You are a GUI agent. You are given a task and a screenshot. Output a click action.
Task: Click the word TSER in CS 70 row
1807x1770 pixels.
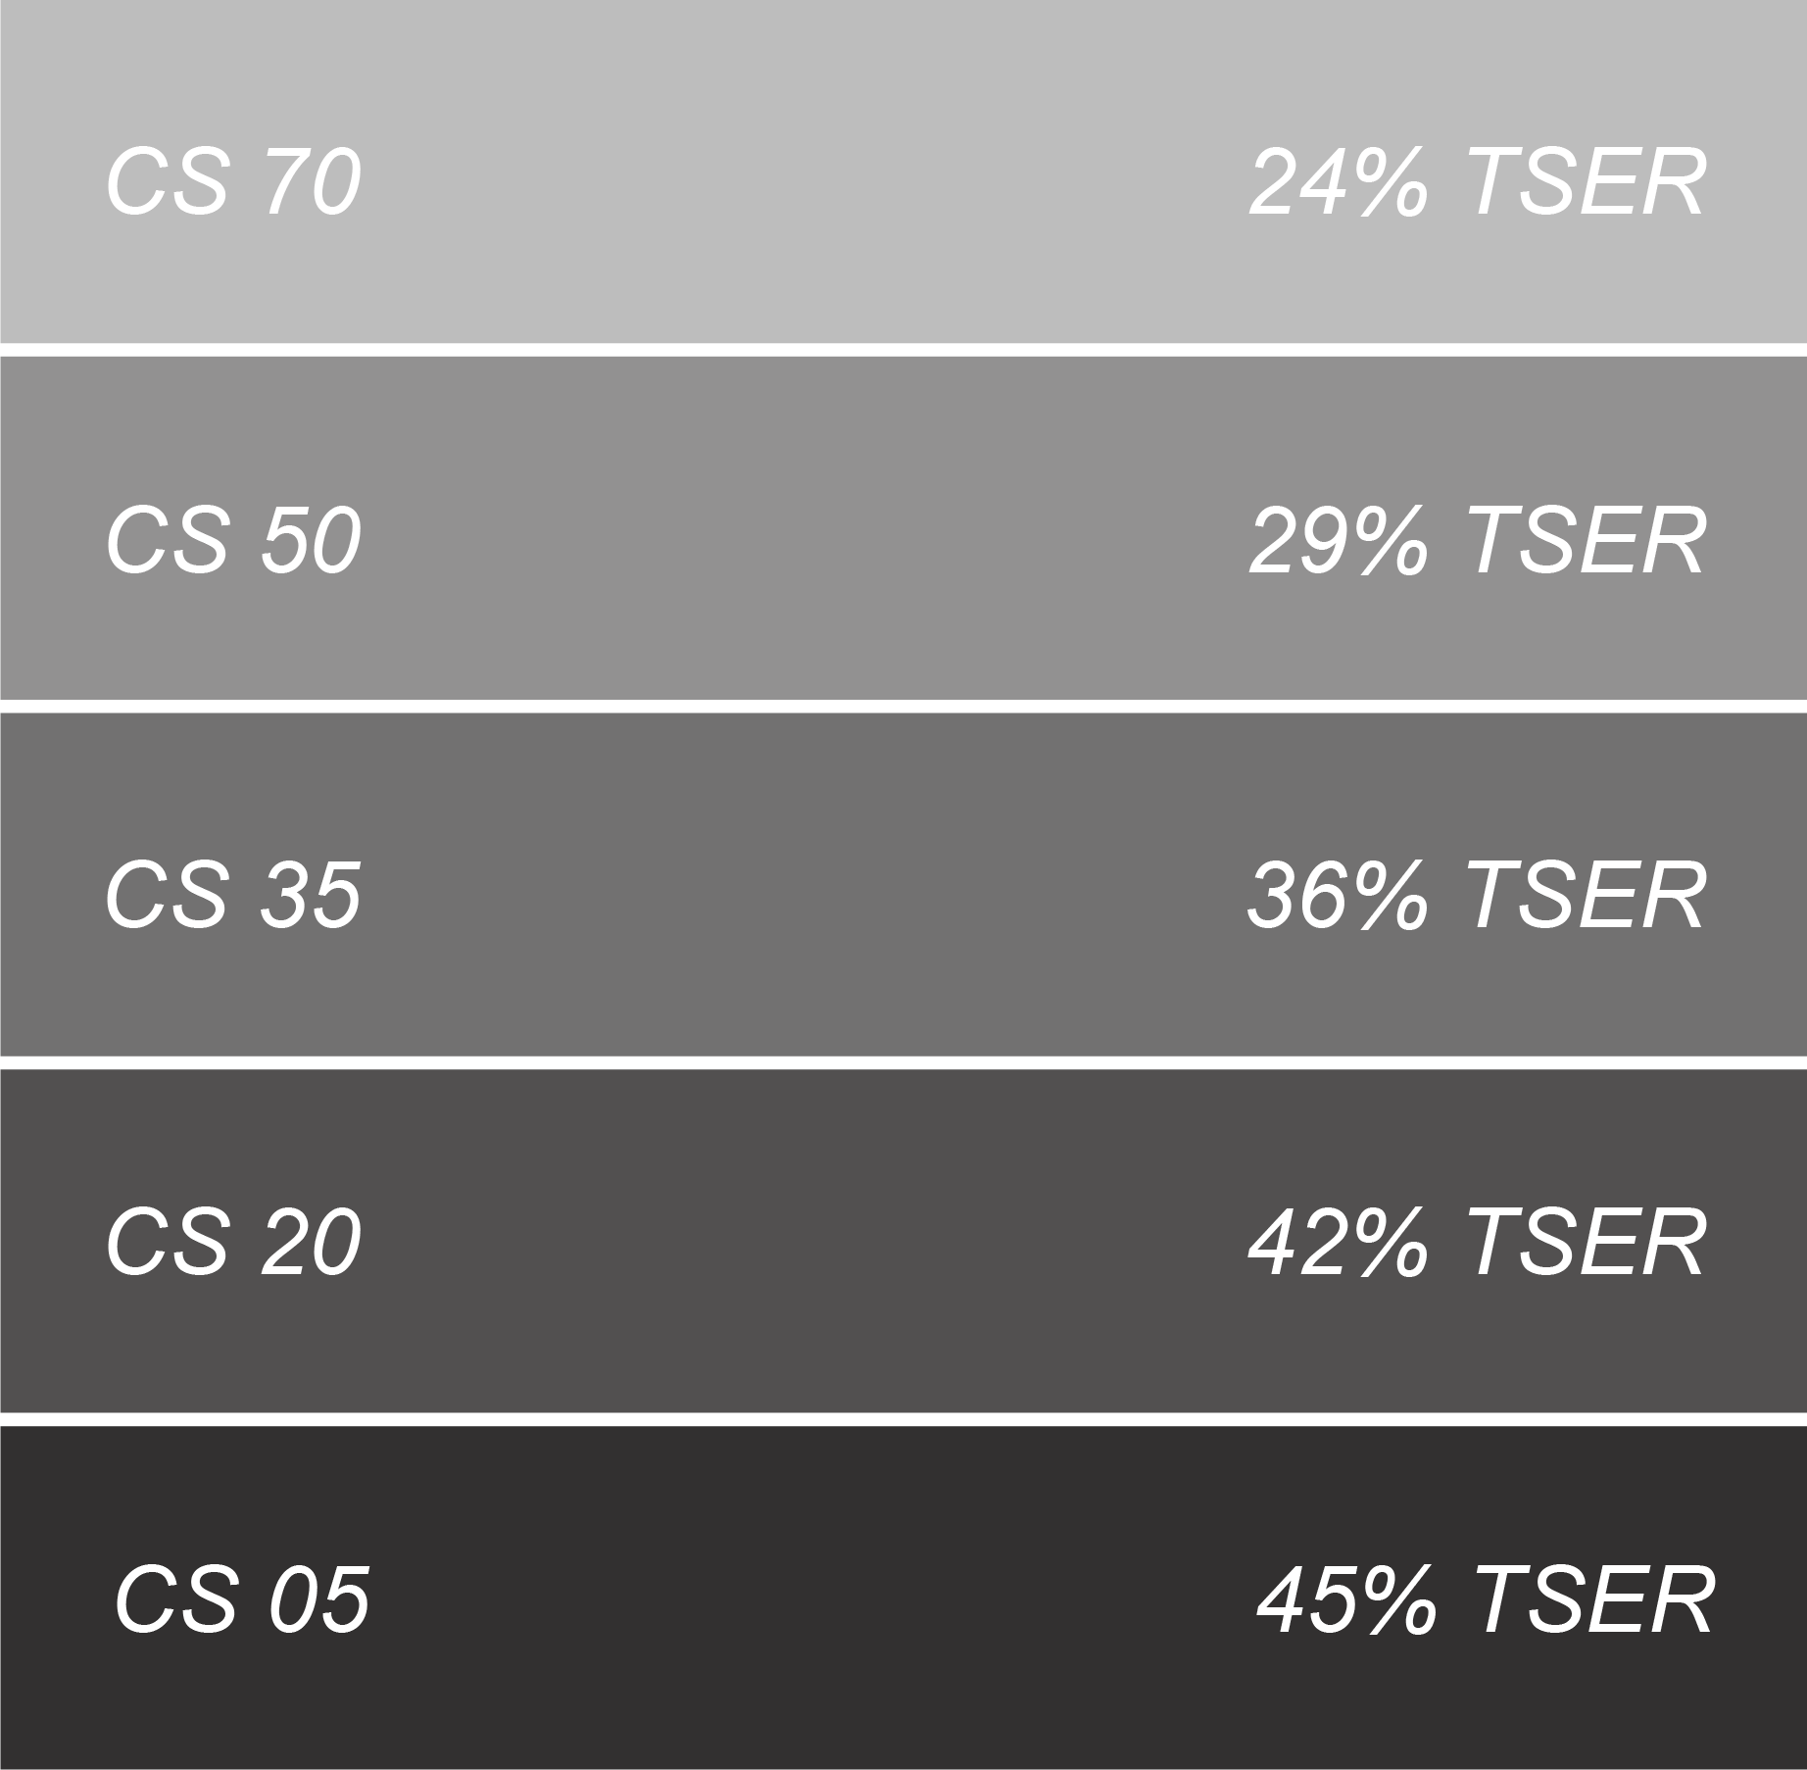pos(1587,182)
